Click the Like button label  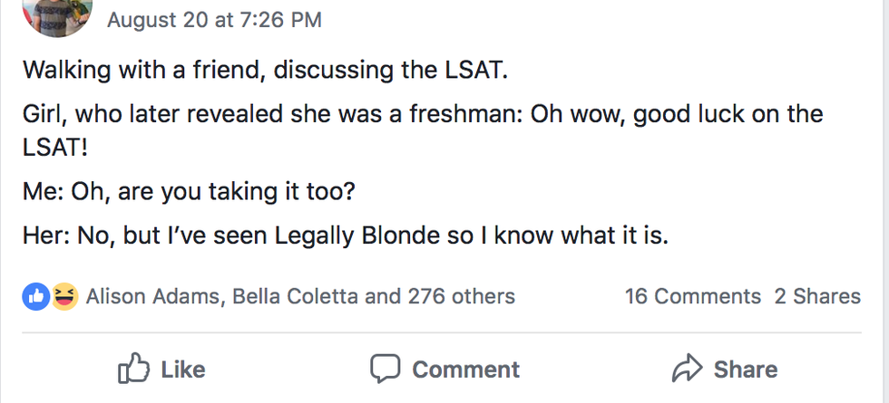click(x=182, y=369)
